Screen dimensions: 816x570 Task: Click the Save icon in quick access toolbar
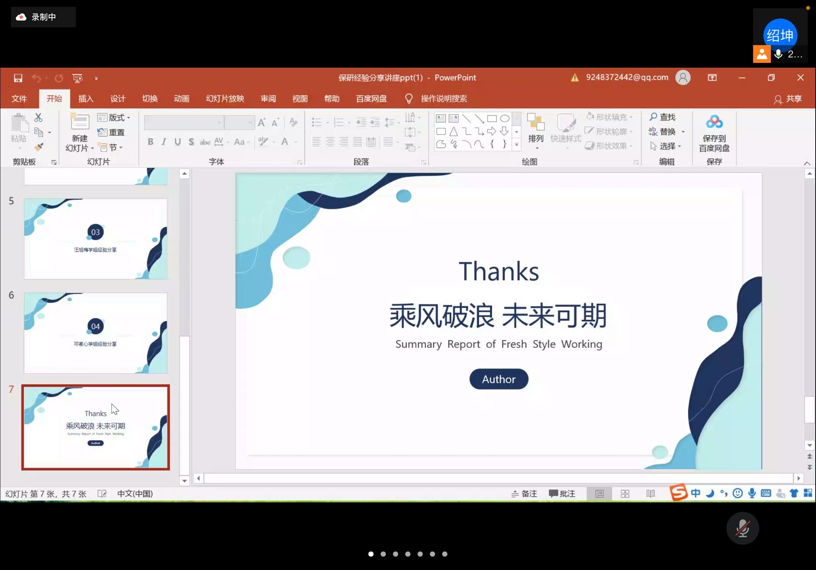18,78
